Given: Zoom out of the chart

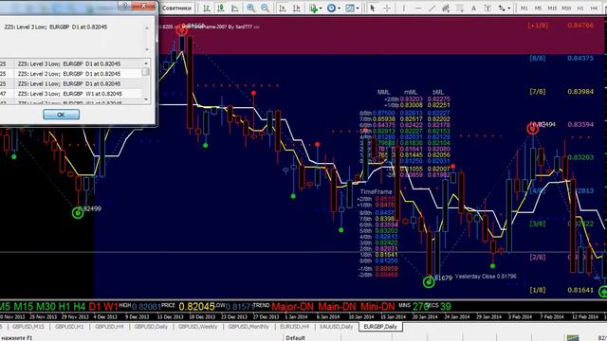Looking at the screenshot, I should [x=266, y=9].
